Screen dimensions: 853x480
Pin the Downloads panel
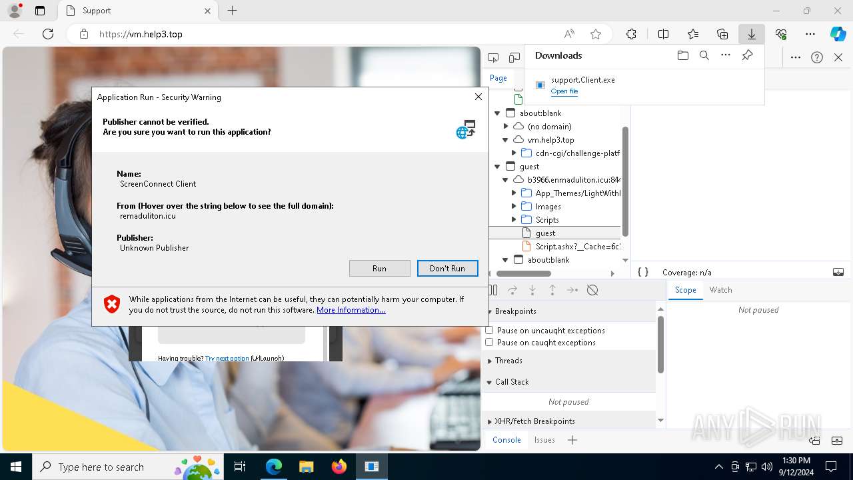pos(747,55)
